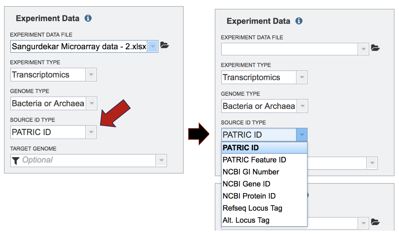Open folder browser beside the empty data file field
The height and width of the screenshot is (234, 399).
click(375, 48)
